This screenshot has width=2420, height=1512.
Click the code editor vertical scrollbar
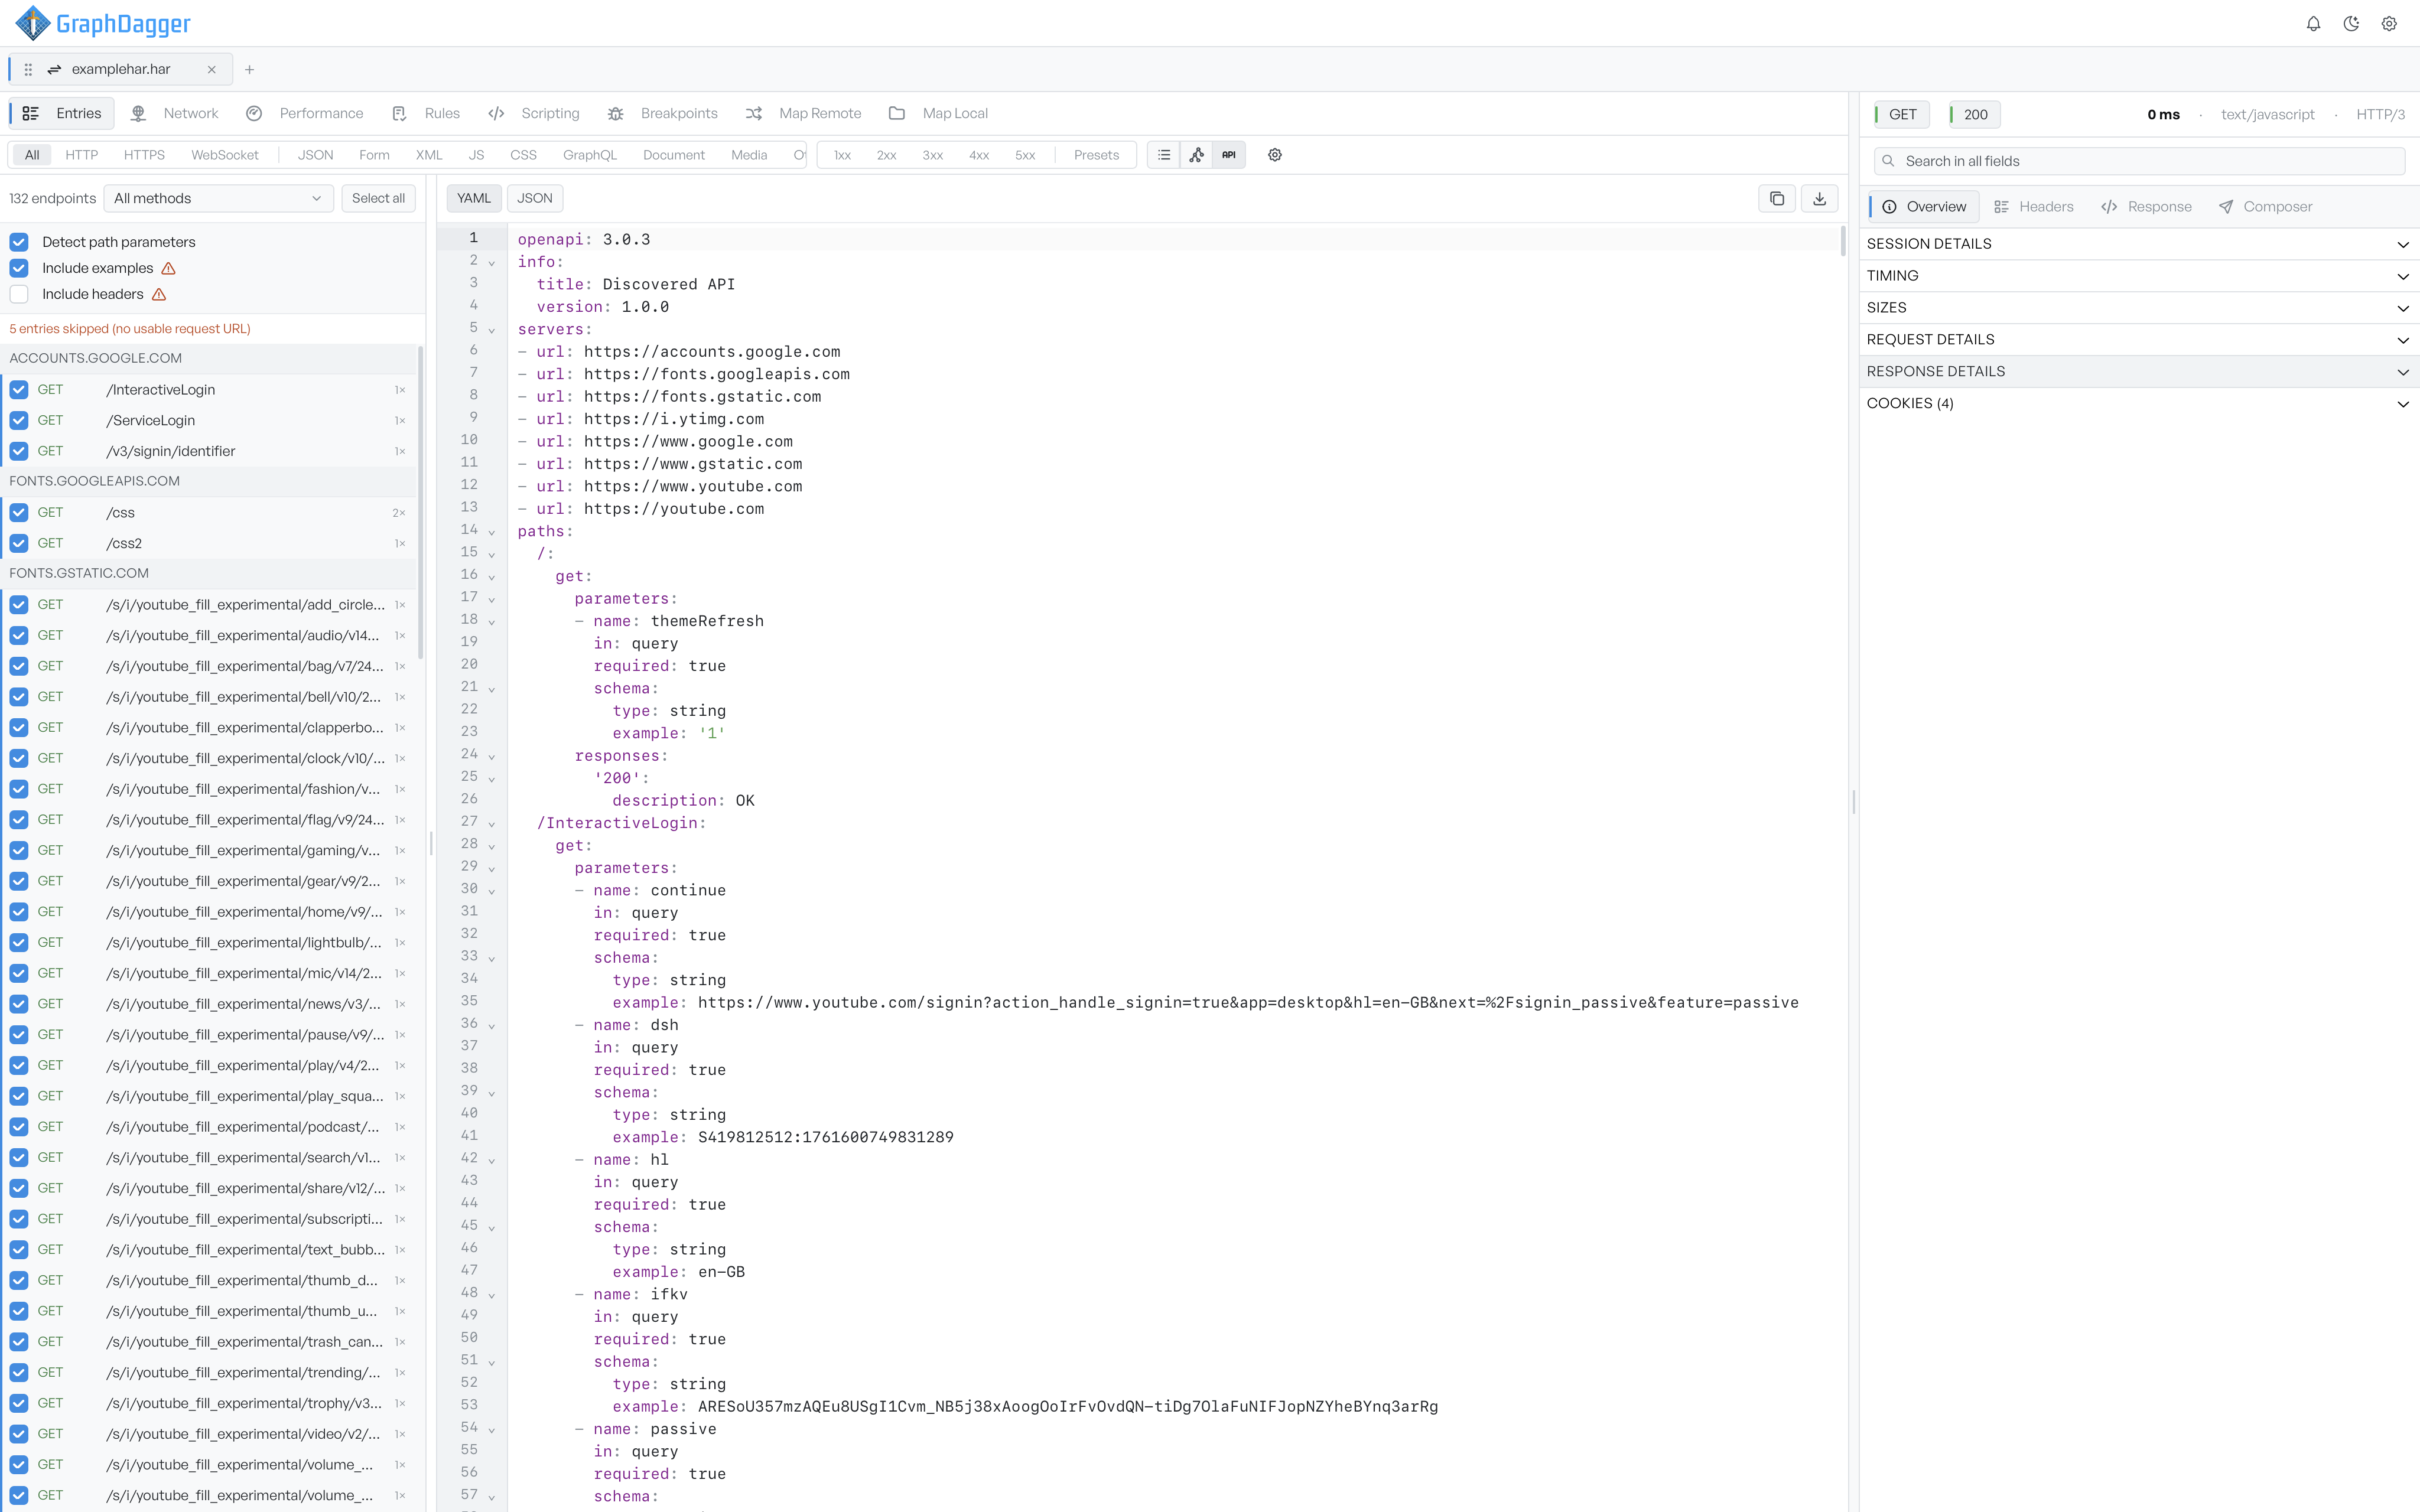[x=1842, y=241]
